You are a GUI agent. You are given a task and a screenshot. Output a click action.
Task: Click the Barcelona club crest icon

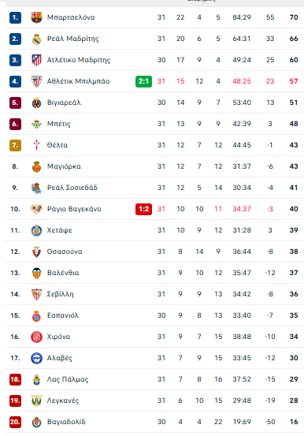(x=36, y=17)
